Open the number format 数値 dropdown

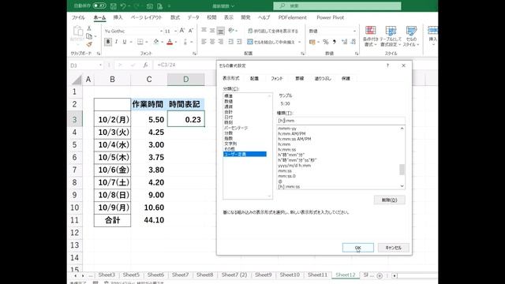(354, 31)
